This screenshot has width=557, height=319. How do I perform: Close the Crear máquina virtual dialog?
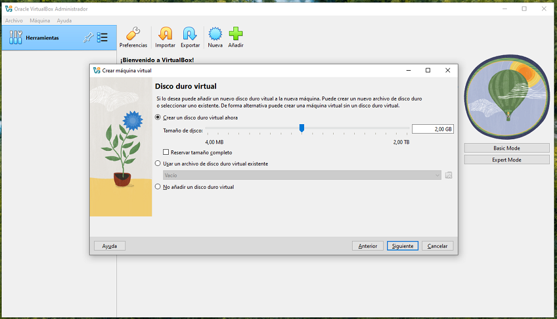coord(448,70)
